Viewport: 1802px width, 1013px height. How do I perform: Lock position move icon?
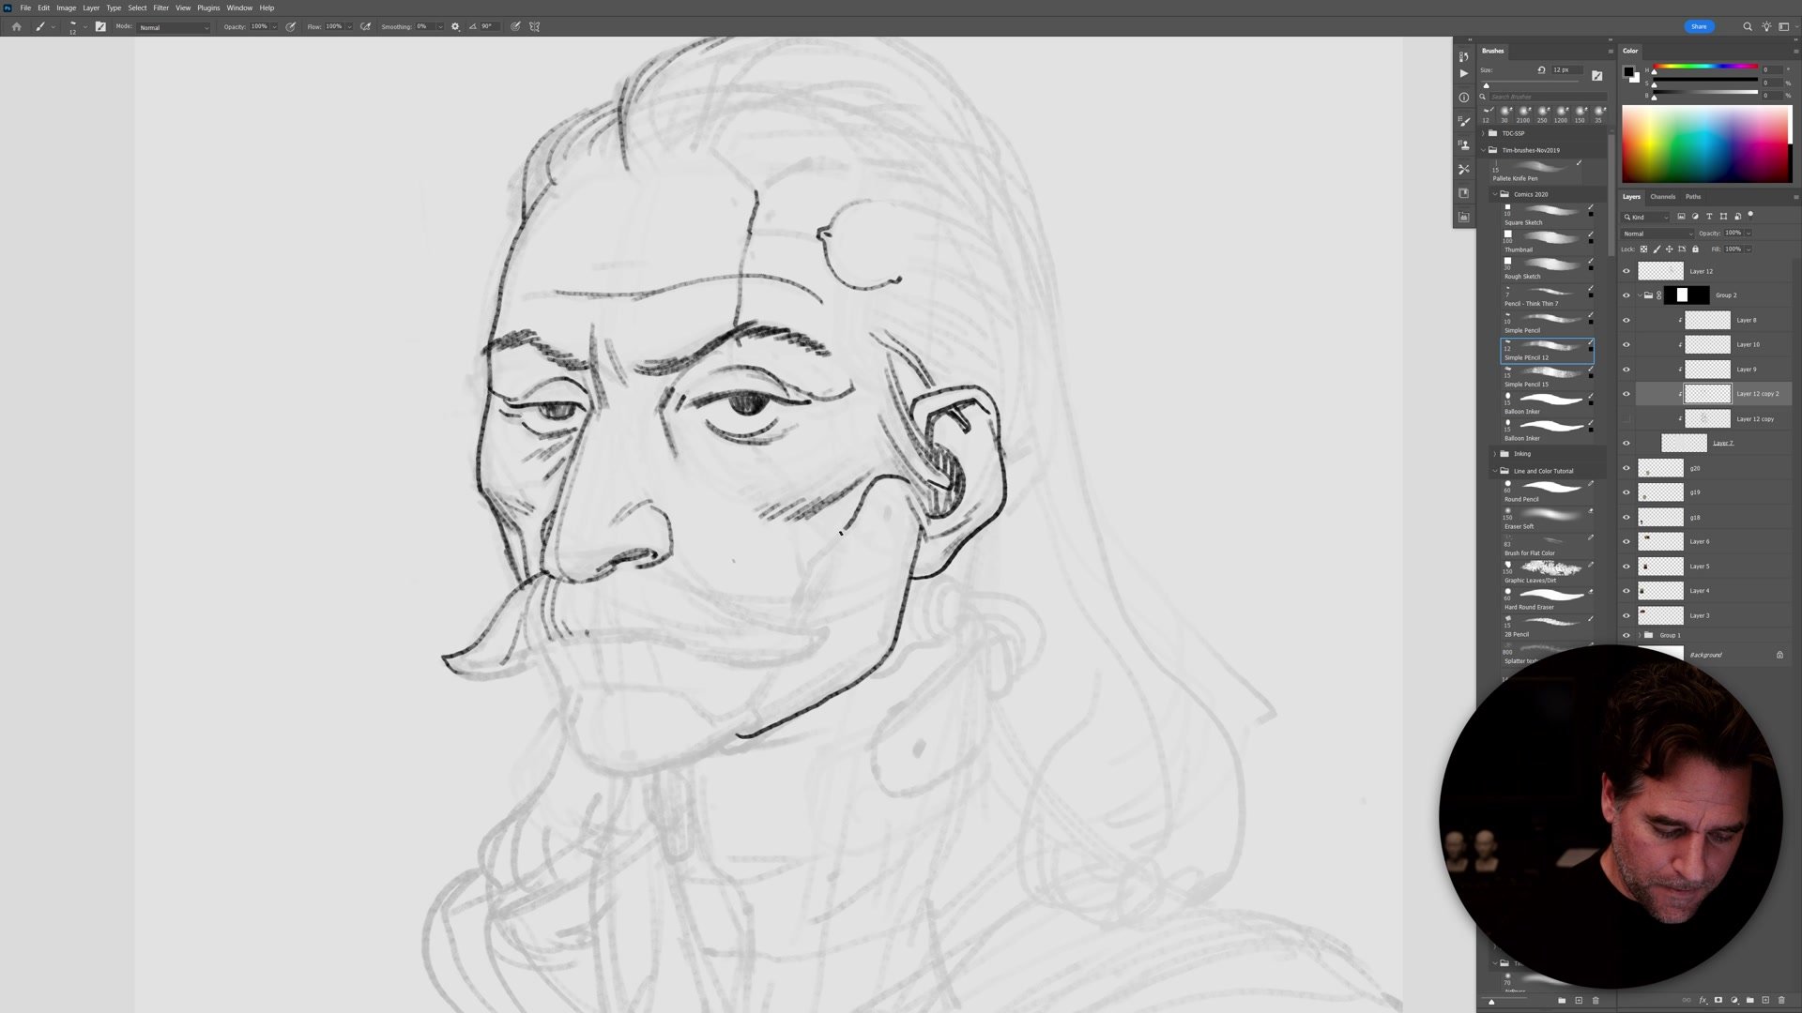click(1669, 249)
